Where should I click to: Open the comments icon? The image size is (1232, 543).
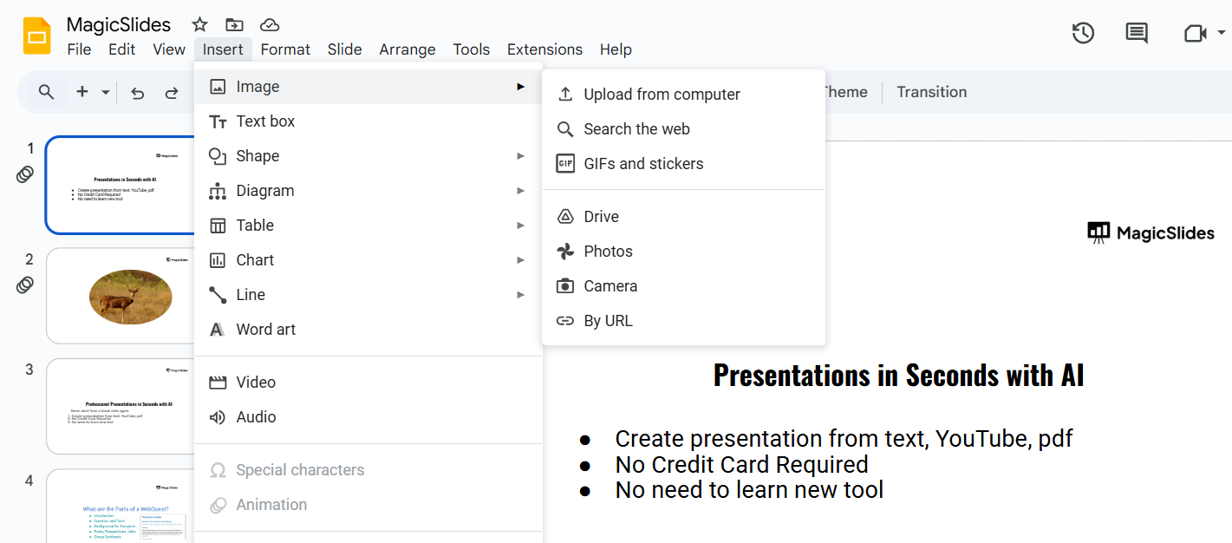1136,34
